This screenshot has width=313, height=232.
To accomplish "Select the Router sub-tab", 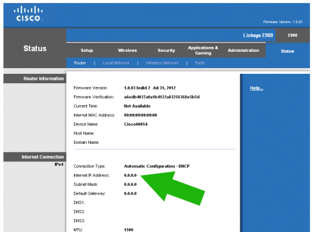I will pos(80,63).
